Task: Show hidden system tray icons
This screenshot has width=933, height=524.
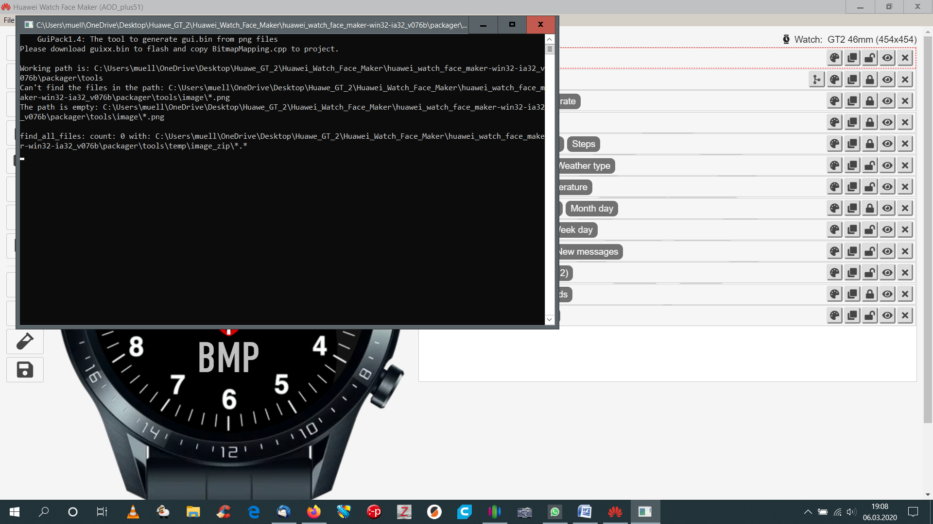Action: click(x=808, y=512)
